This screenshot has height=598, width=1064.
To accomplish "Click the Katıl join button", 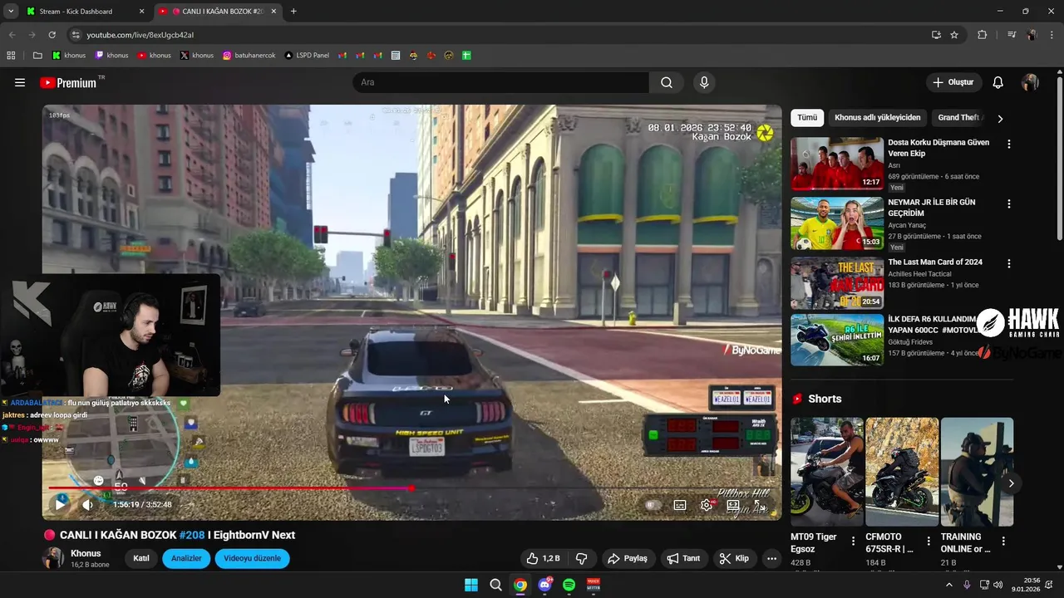I will (x=141, y=558).
